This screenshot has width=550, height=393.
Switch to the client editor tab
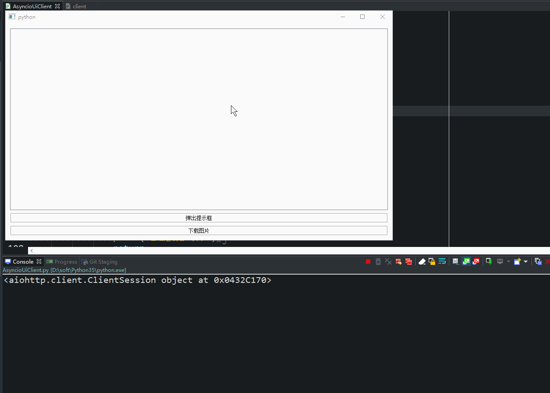pos(78,6)
